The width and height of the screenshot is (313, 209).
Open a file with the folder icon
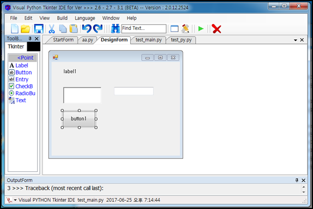pos(25,29)
